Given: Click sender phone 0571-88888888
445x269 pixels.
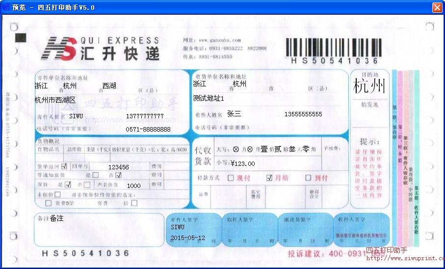Looking at the screenshot, I should [148, 130].
